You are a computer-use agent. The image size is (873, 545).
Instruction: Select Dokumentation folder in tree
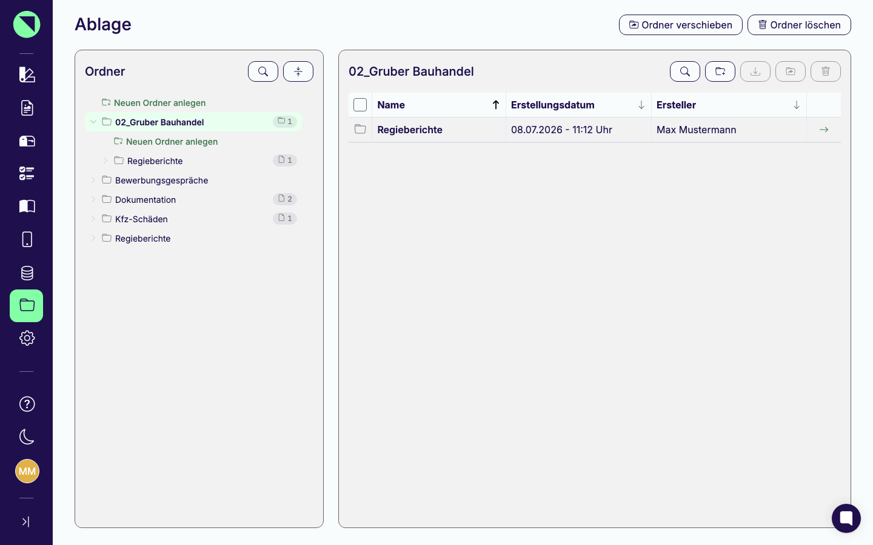point(145,200)
